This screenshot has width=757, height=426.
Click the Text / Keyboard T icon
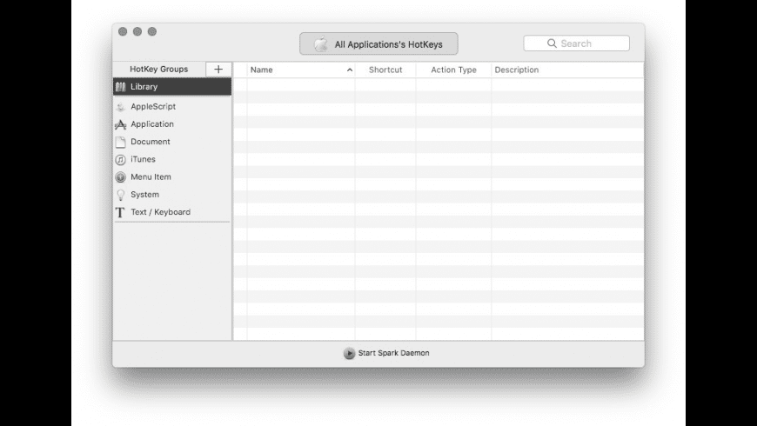click(120, 212)
